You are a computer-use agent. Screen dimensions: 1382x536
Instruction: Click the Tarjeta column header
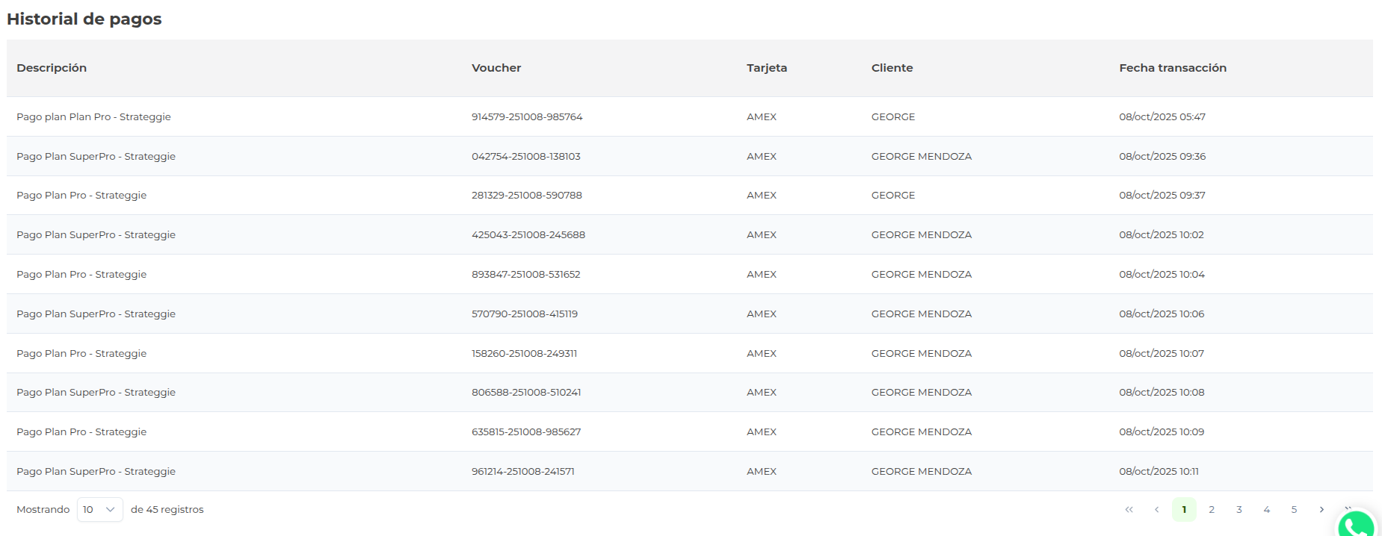point(766,68)
